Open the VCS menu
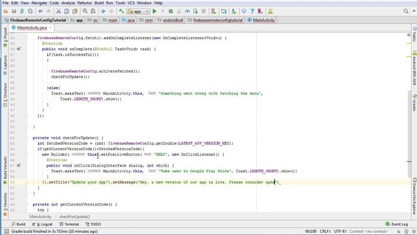417x235 pixels. pyautogui.click(x=131, y=3)
